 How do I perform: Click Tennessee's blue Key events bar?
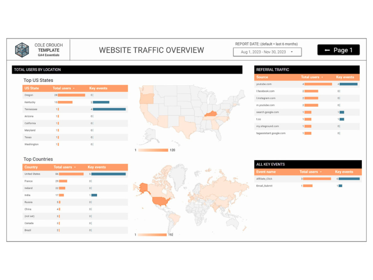[x=109, y=109]
